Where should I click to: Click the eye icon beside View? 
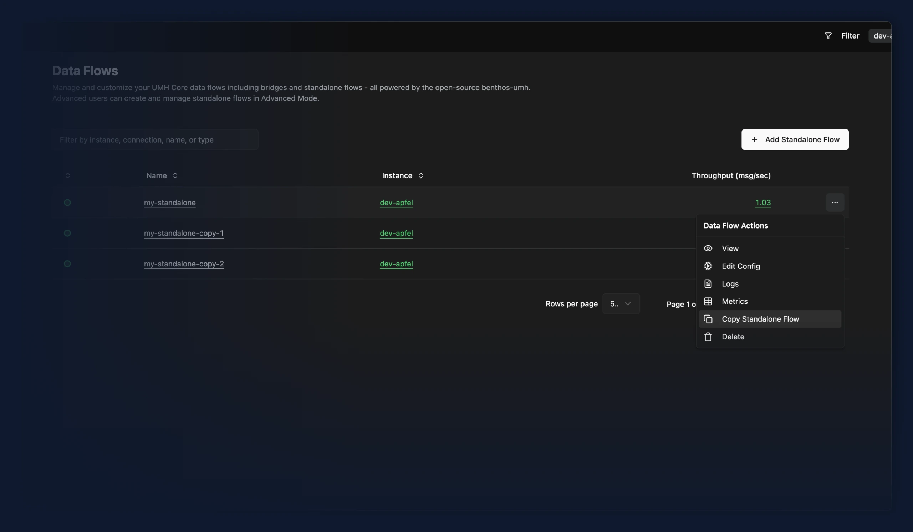(x=708, y=249)
